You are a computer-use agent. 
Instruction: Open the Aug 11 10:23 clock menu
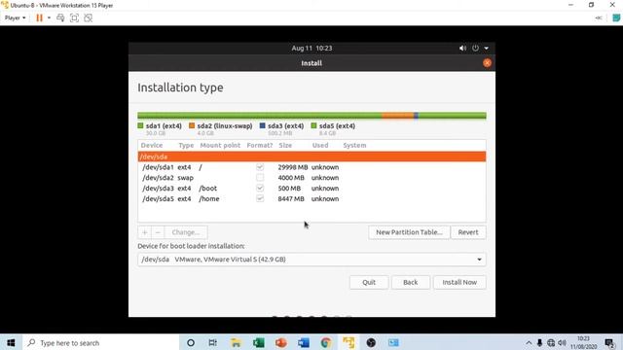click(311, 48)
